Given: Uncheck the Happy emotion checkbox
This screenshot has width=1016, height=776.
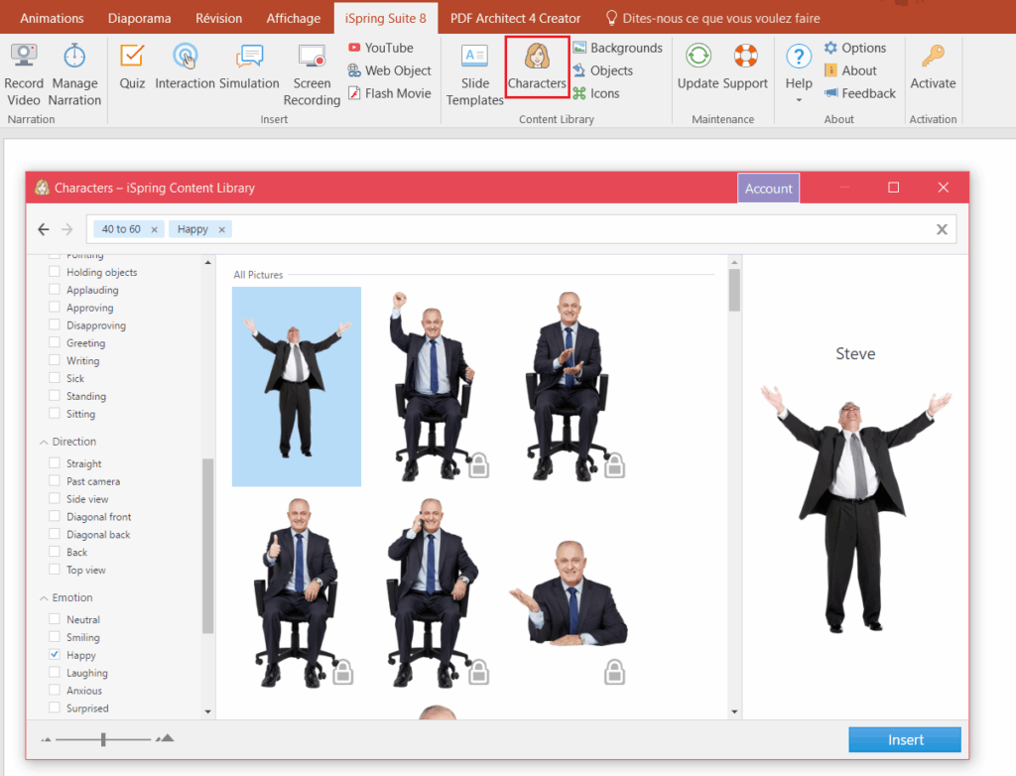Looking at the screenshot, I should coord(55,656).
